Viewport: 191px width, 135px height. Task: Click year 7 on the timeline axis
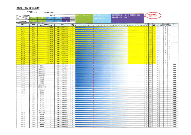[93, 25]
